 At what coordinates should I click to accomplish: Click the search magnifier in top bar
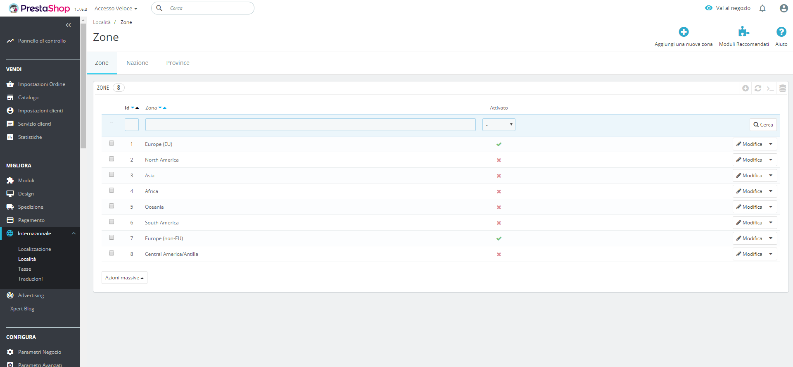(x=159, y=8)
